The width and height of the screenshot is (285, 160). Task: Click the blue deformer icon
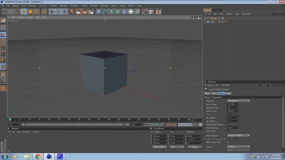point(124,12)
